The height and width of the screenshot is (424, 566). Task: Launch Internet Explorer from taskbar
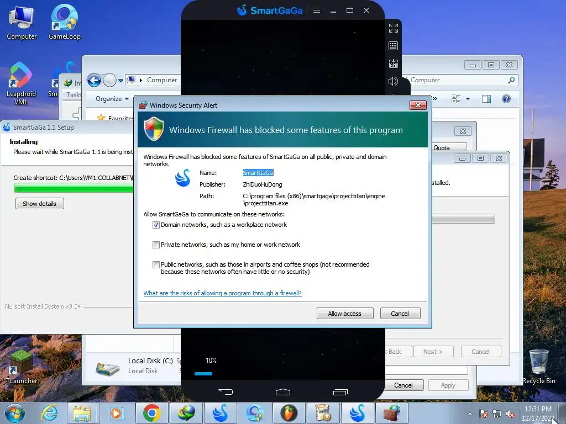click(x=49, y=413)
